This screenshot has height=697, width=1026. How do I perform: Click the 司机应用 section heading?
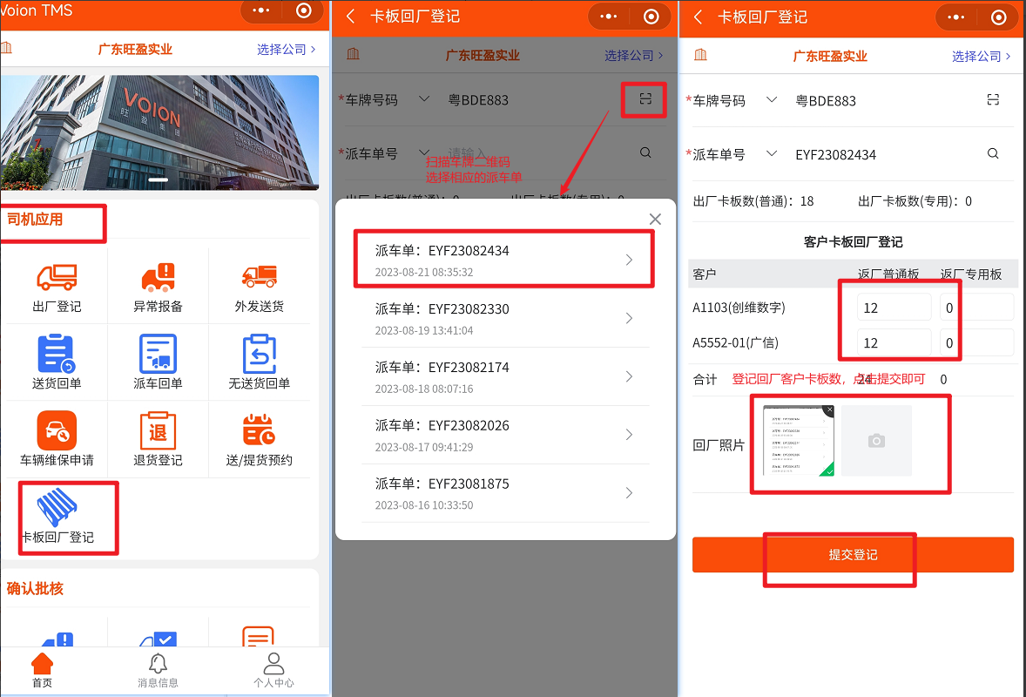point(35,220)
